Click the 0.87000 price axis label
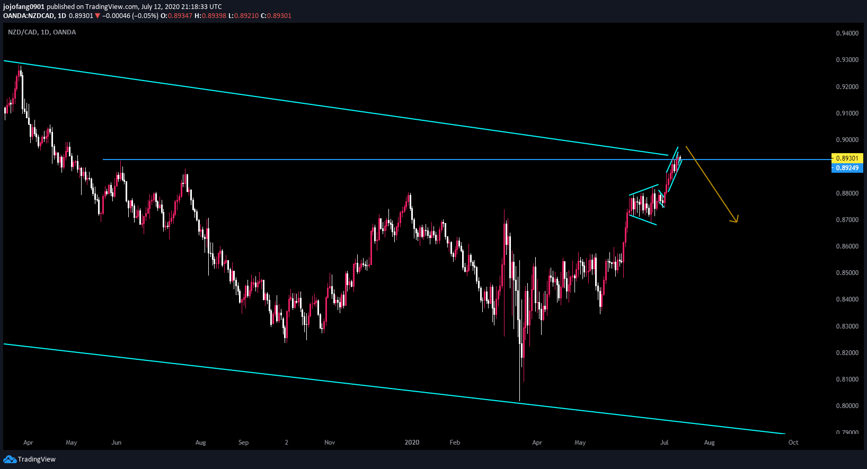This screenshot has width=867, height=469. click(847, 220)
